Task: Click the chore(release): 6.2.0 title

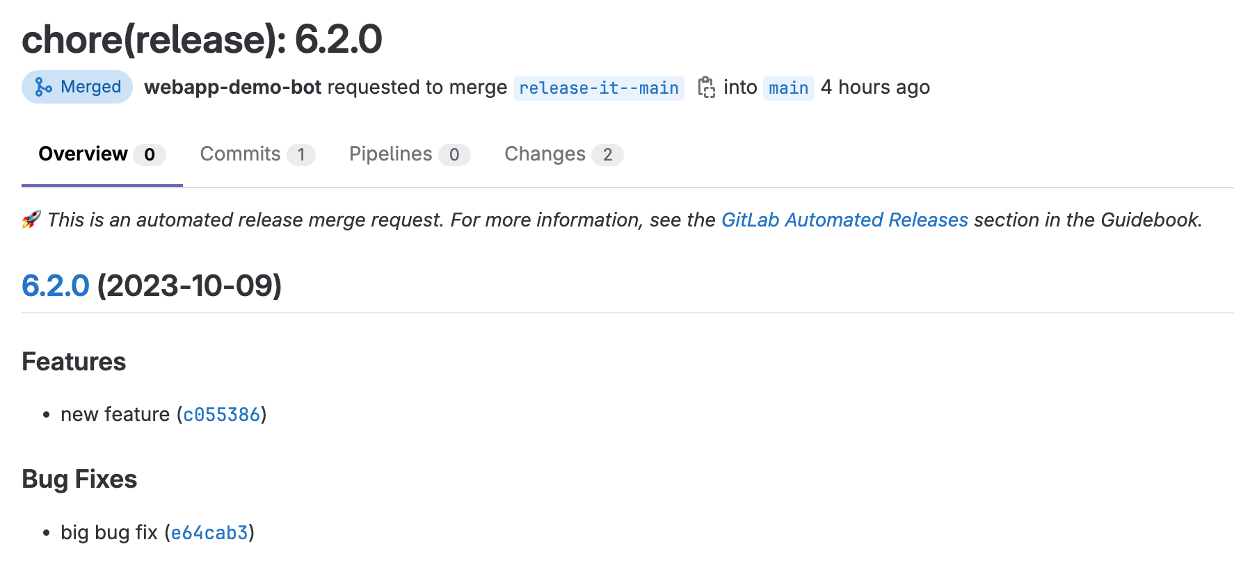Action: pyautogui.click(x=202, y=39)
